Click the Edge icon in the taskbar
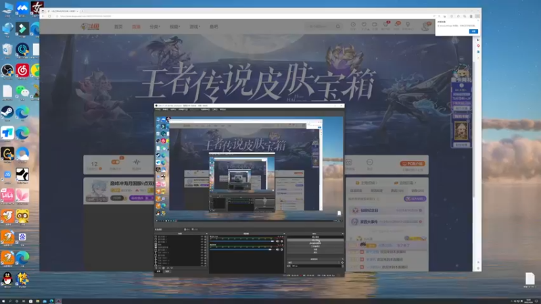The width and height of the screenshot is (541, 304). (51, 301)
